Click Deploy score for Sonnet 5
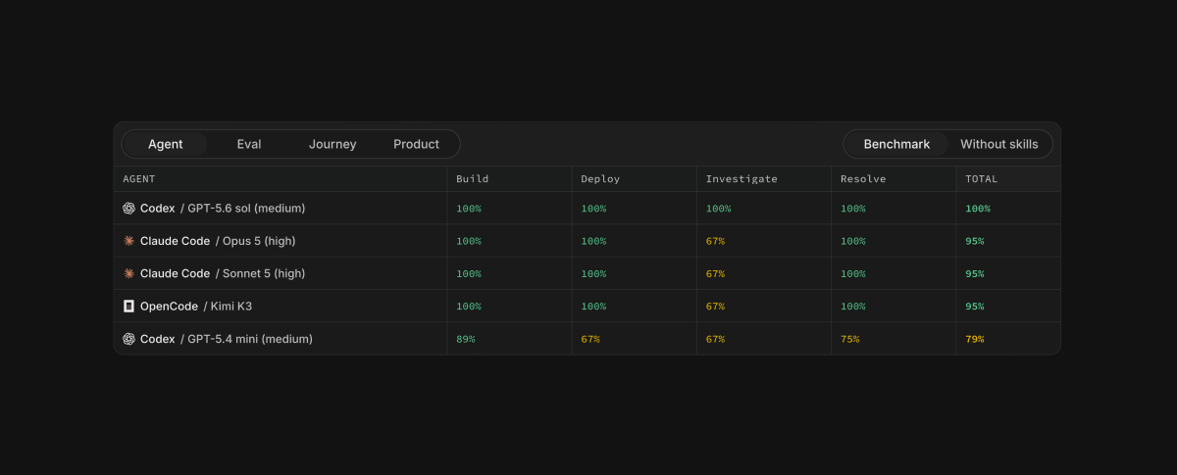 point(593,273)
